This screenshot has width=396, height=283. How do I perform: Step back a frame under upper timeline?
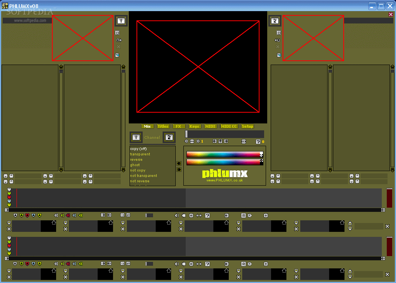pyautogui.click(x=176, y=216)
